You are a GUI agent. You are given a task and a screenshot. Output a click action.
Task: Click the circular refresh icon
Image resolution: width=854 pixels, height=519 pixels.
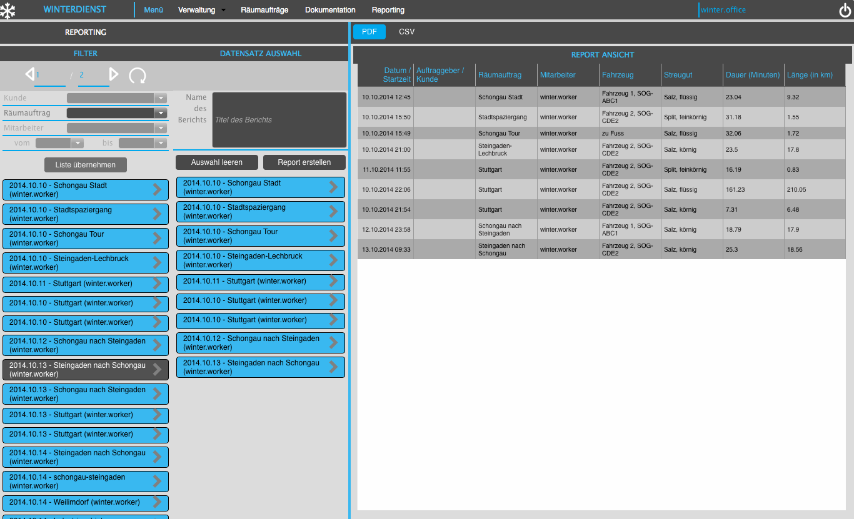(x=138, y=76)
